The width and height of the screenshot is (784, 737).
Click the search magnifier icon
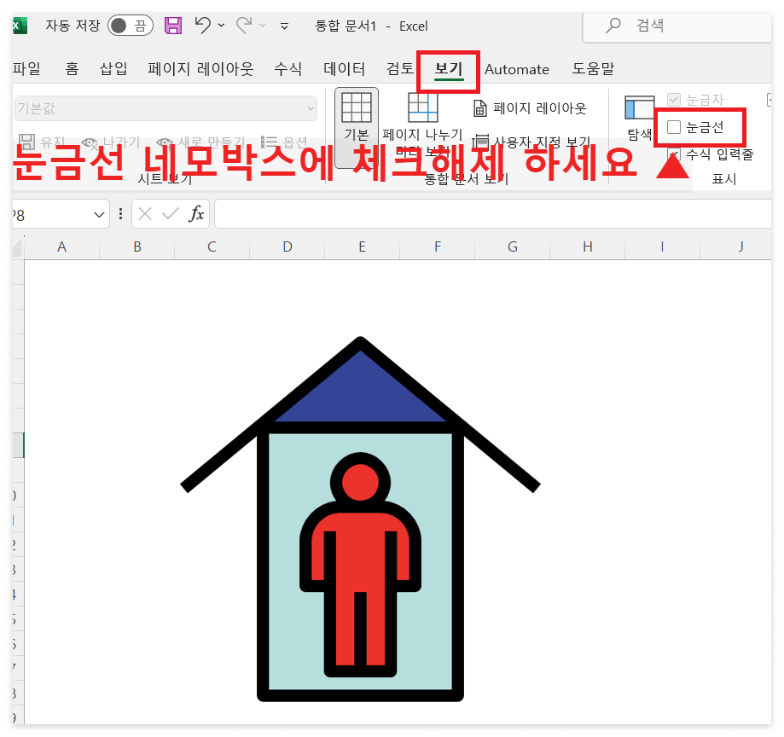coord(613,26)
